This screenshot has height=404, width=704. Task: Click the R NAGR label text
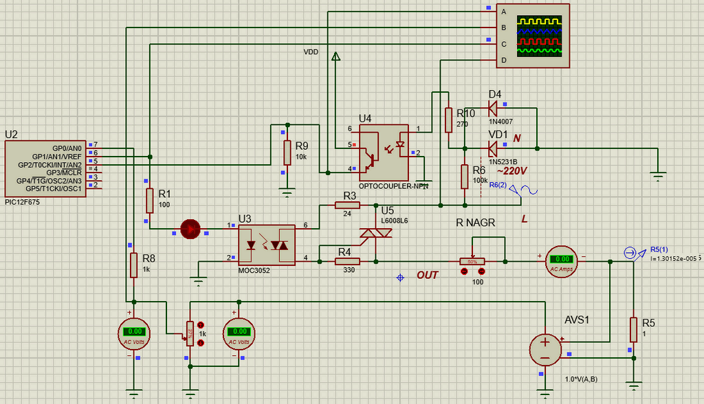coord(476,223)
